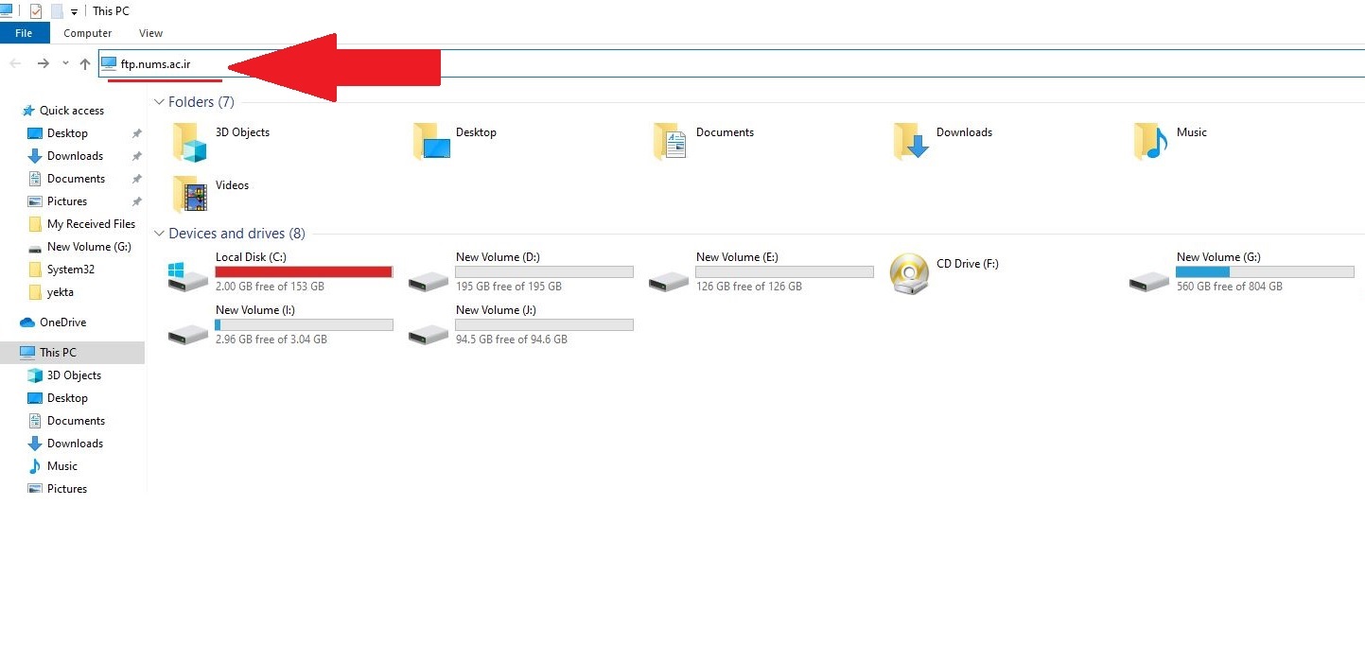The image size is (1365, 662).
Task: Click the Forward navigation arrow
Action: point(43,63)
